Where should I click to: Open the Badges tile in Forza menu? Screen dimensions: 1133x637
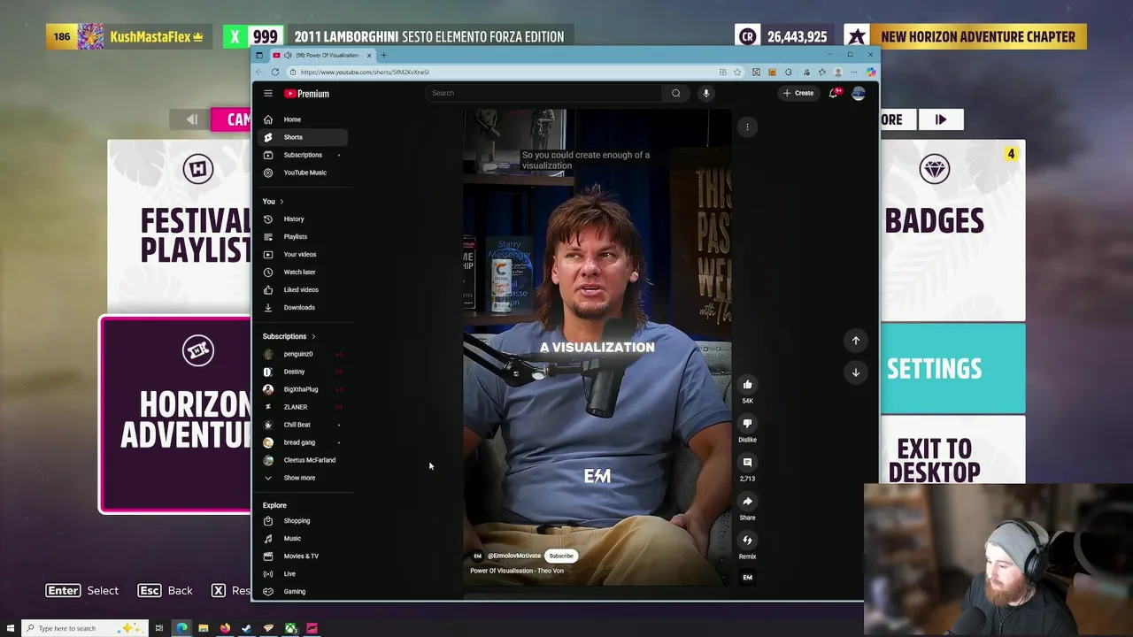[952, 230]
